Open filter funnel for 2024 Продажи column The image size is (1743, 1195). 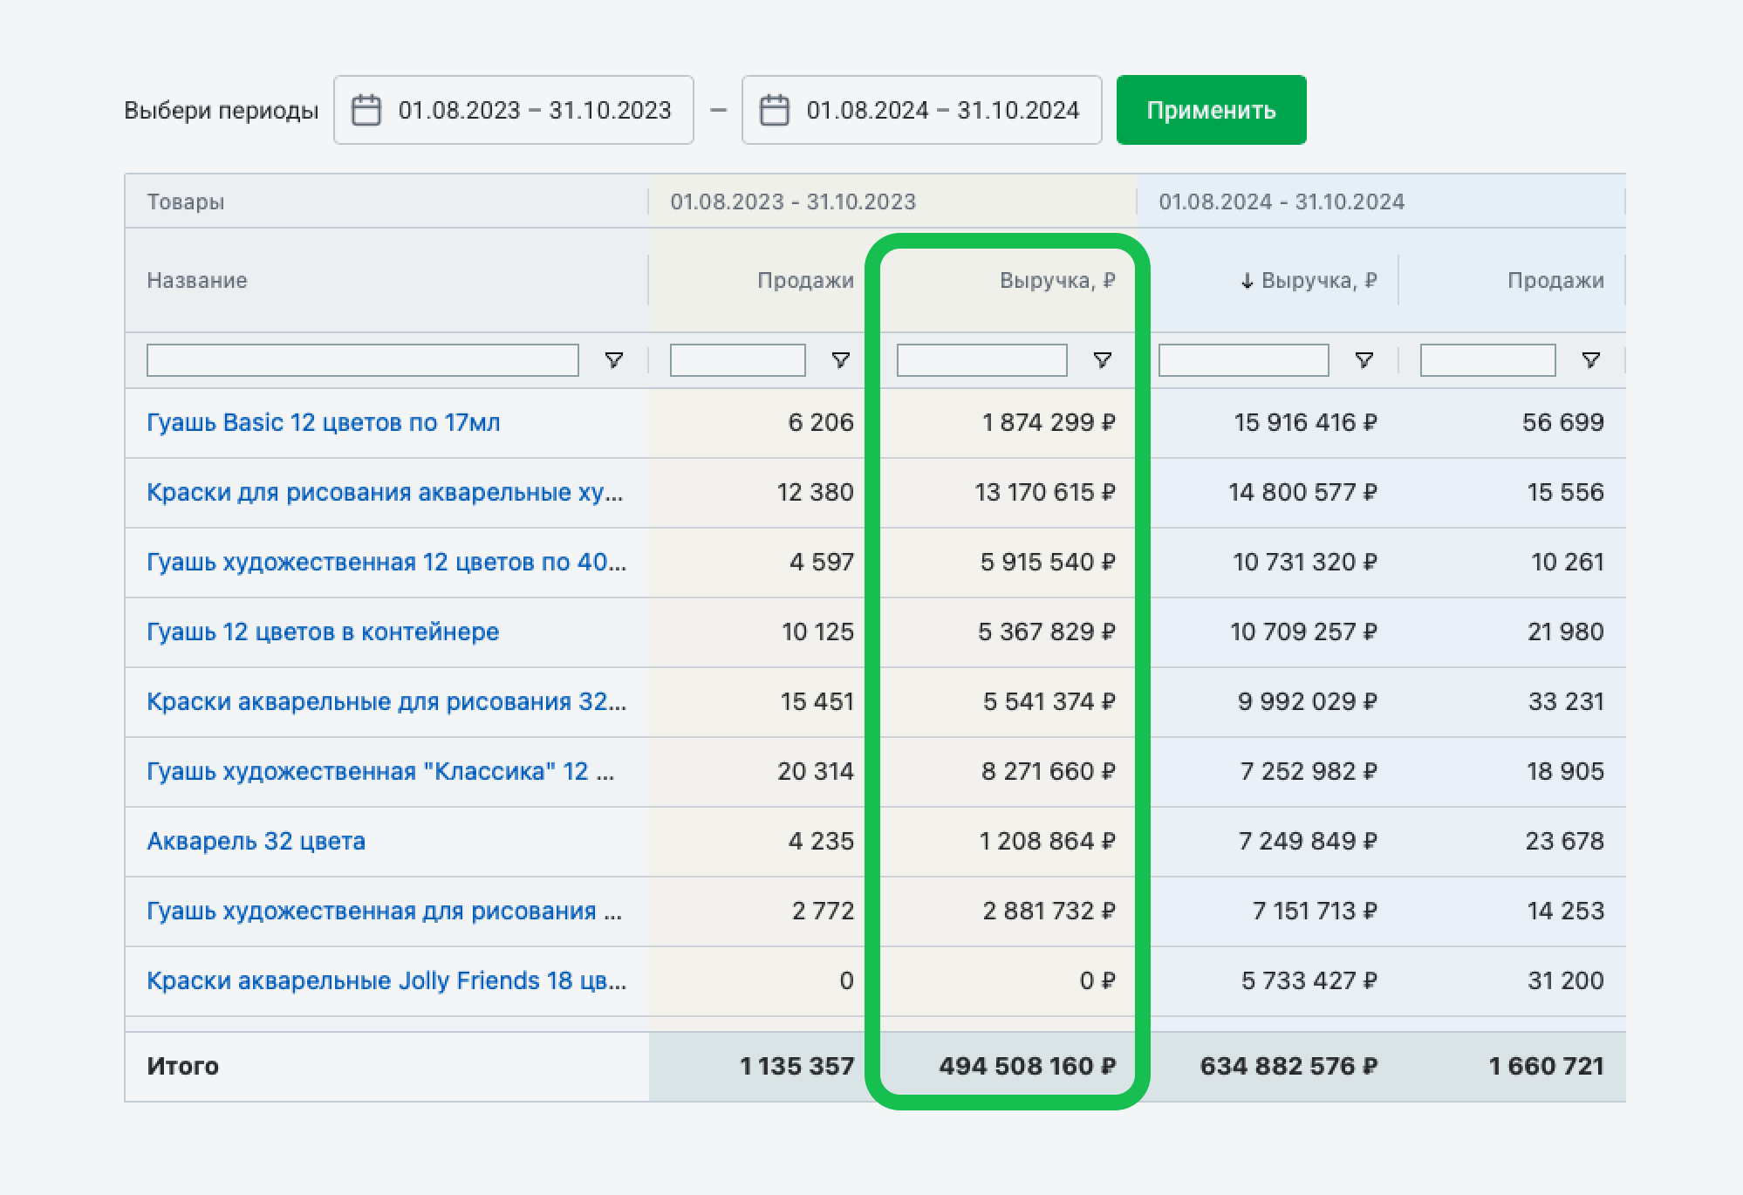1591,360
